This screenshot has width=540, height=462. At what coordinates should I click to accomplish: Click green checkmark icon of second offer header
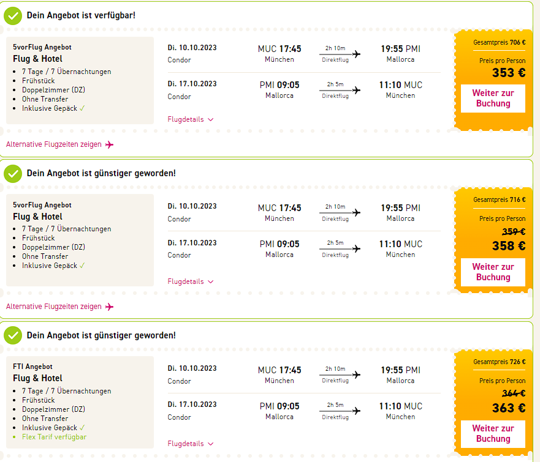click(x=13, y=174)
